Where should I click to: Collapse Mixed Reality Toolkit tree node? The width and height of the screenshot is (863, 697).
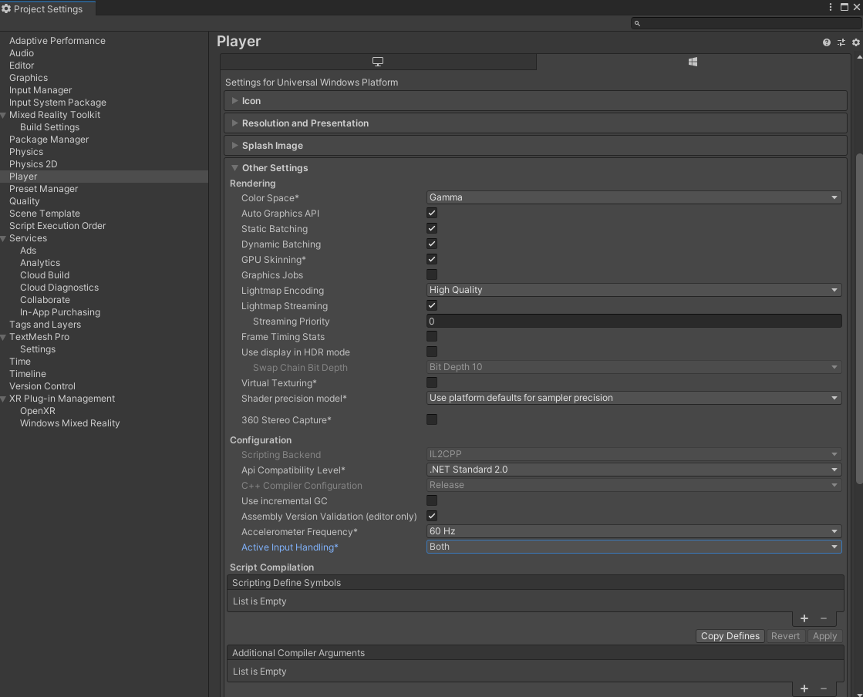(x=3, y=115)
